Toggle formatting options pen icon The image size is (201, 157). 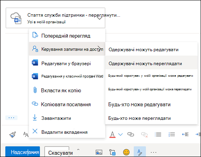pos(140,152)
